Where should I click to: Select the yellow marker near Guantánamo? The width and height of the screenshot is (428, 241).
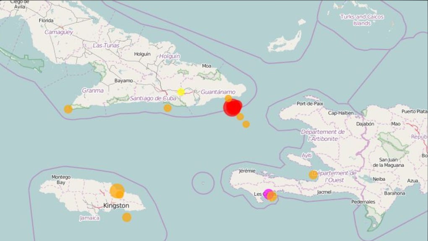(x=181, y=92)
